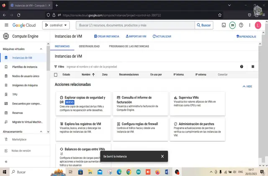The height and width of the screenshot is (176, 268).
Task: Hide the Acciones relacionadas section
Action: (x=247, y=86)
